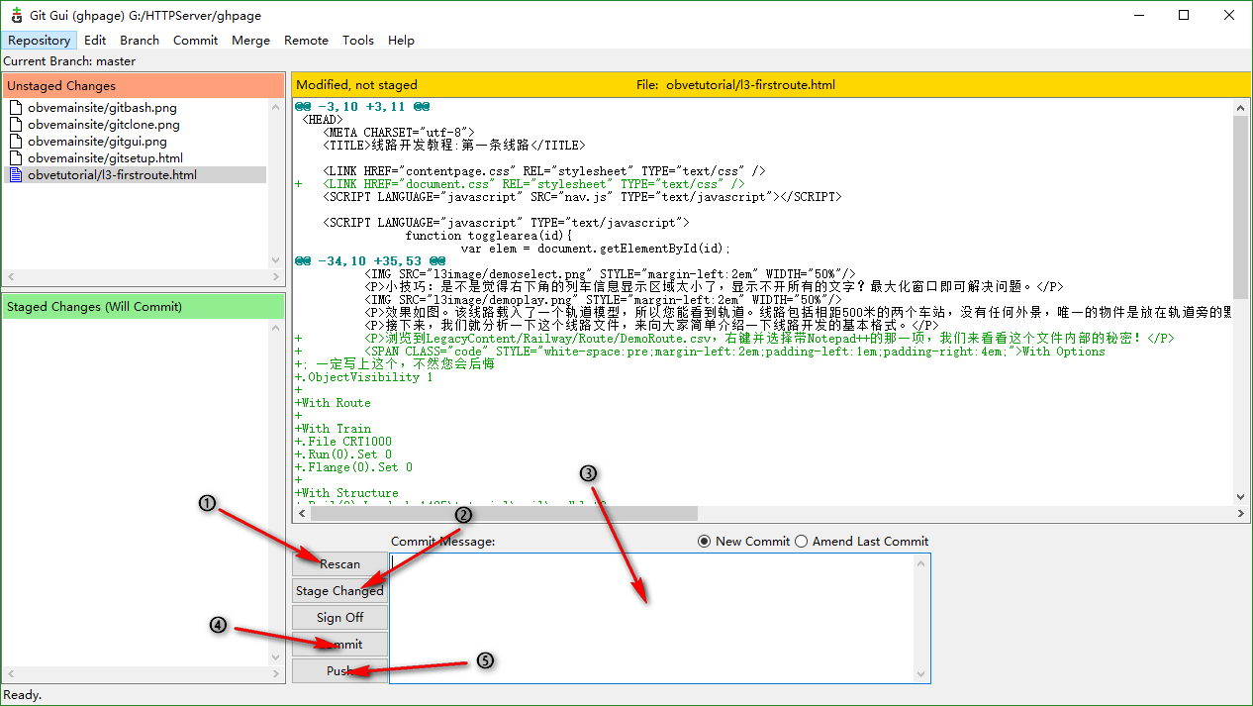This screenshot has height=706, width=1253.
Task: Click file icon beside obvetutorial/l3-firstroute.html
Action: [15, 175]
